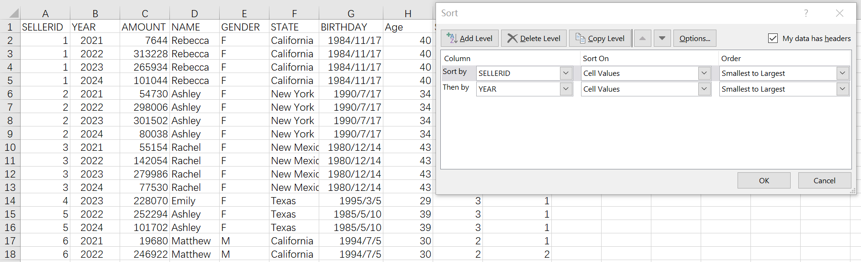This screenshot has height=262, width=861.
Task: Open the YEAR then by column dropdown
Action: [566, 89]
